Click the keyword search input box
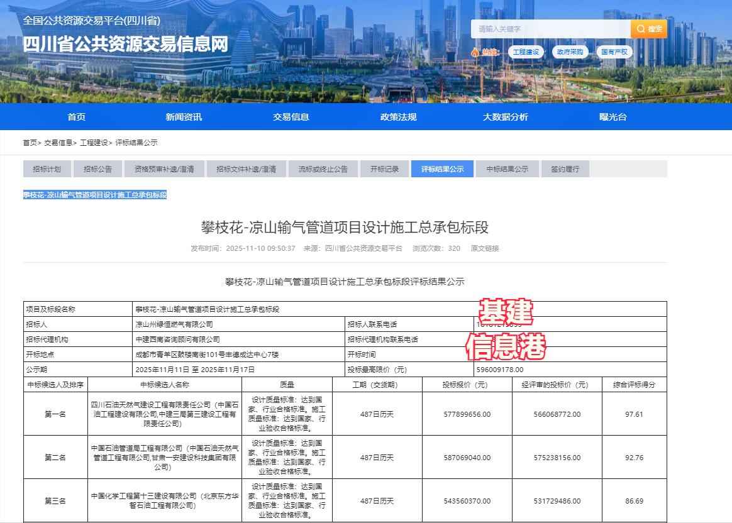Image resolution: width=732 pixels, height=523 pixels. coord(550,28)
